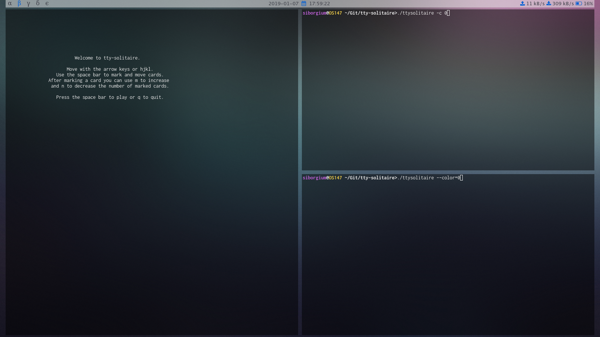Click the date 2019-01-07
Screen dimensions: 600x337
283,4
